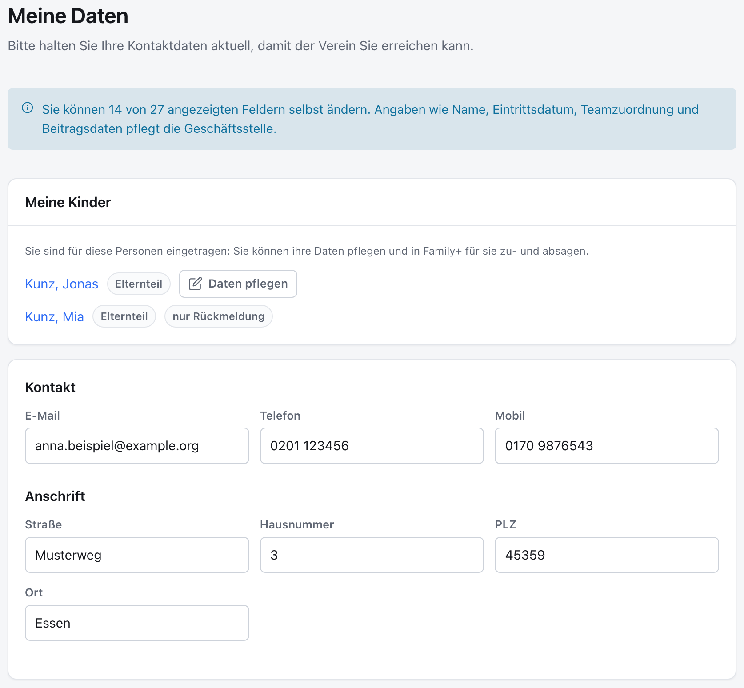
Task: Click the Elternteil badge next to Kunz, Mia
Action: 124,316
